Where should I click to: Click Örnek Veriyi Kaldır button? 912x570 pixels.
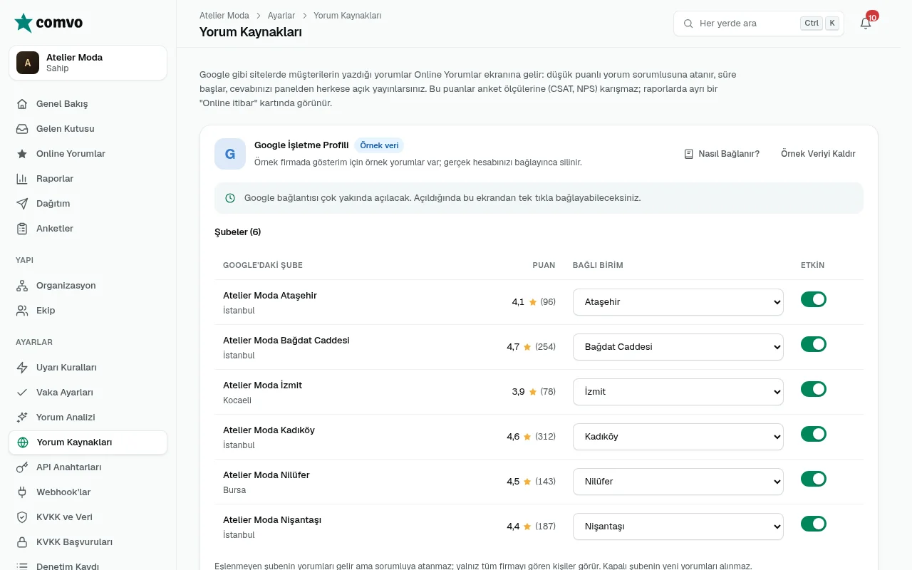pos(818,154)
